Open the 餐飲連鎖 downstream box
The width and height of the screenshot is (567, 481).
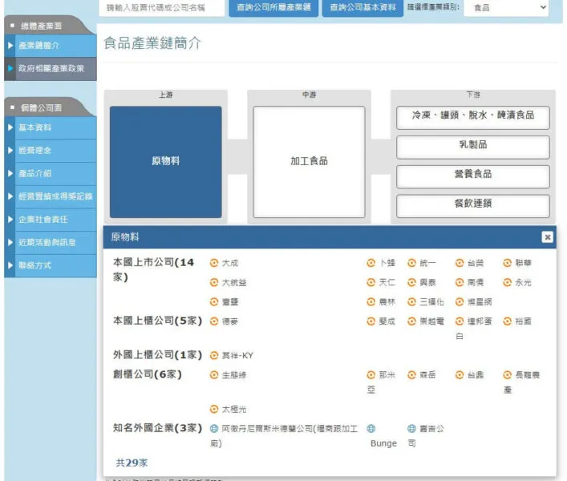point(472,205)
